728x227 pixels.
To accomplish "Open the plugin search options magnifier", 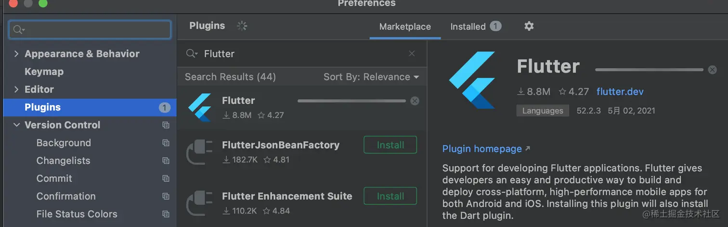I will pos(192,54).
